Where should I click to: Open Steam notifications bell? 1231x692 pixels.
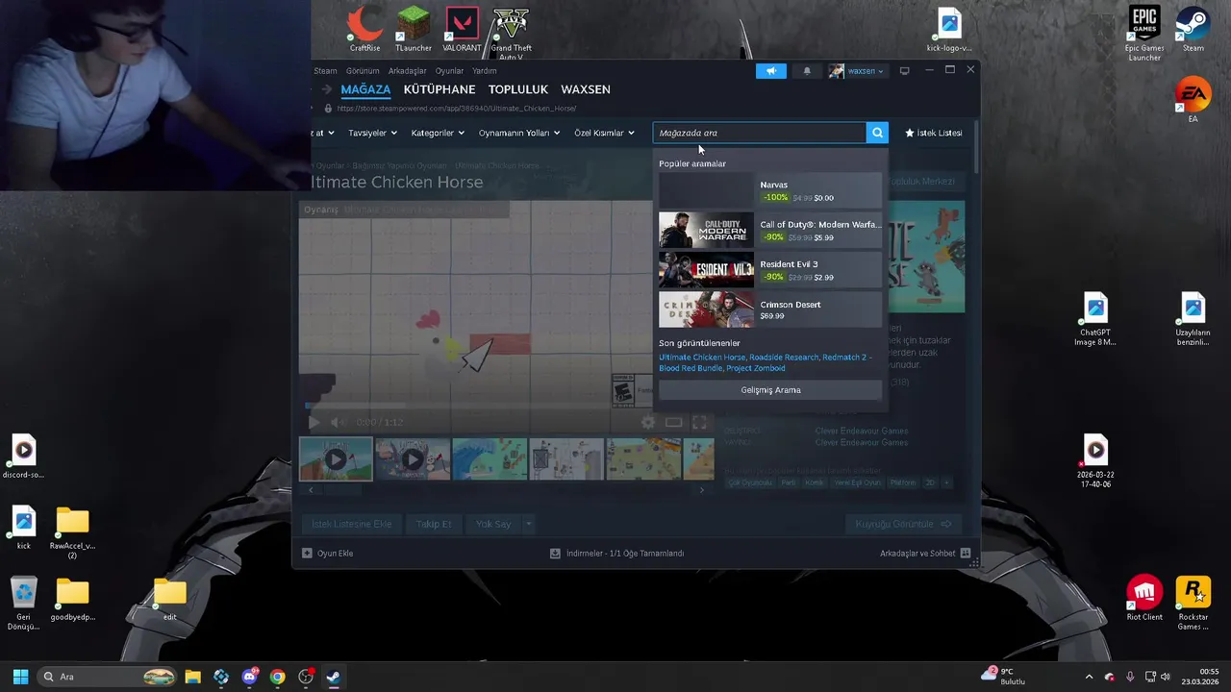coord(807,71)
